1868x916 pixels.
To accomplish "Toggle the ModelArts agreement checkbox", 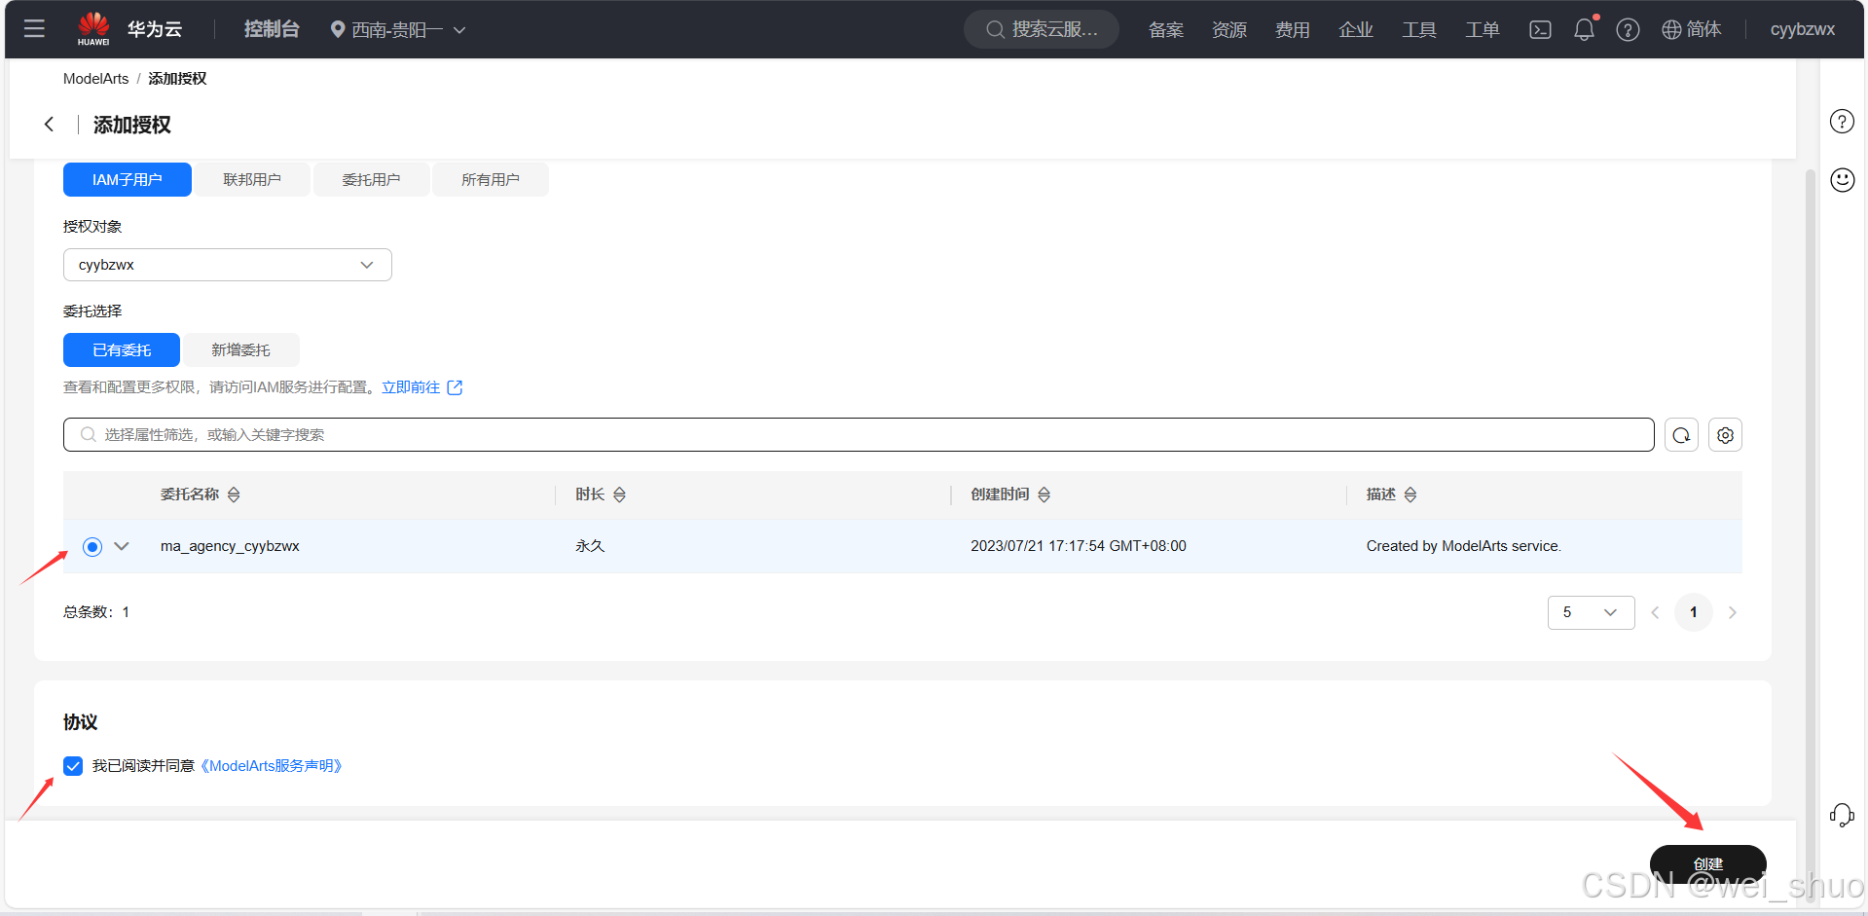I will tap(73, 766).
